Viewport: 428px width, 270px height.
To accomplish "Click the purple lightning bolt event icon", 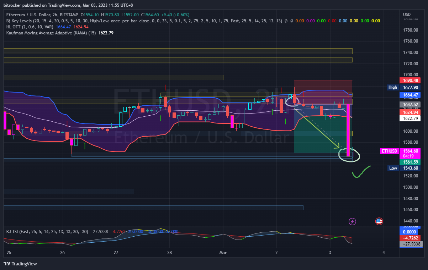I will click(x=352, y=221).
